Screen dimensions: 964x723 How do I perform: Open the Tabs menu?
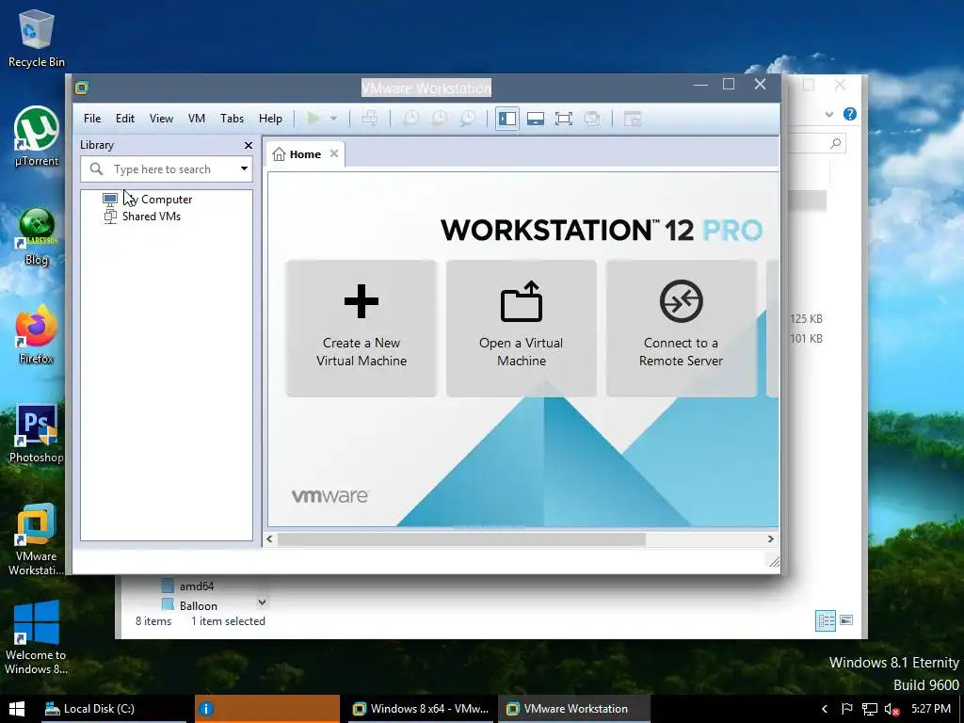(232, 118)
